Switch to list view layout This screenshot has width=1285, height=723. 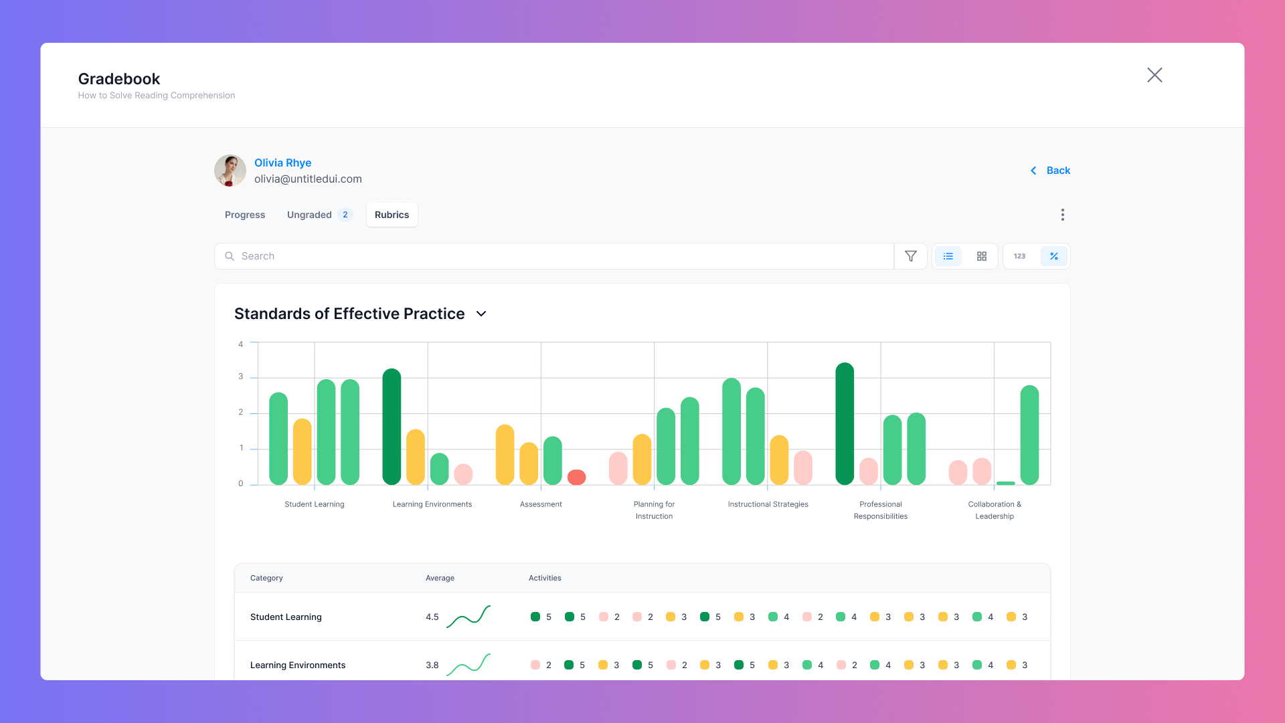948,256
